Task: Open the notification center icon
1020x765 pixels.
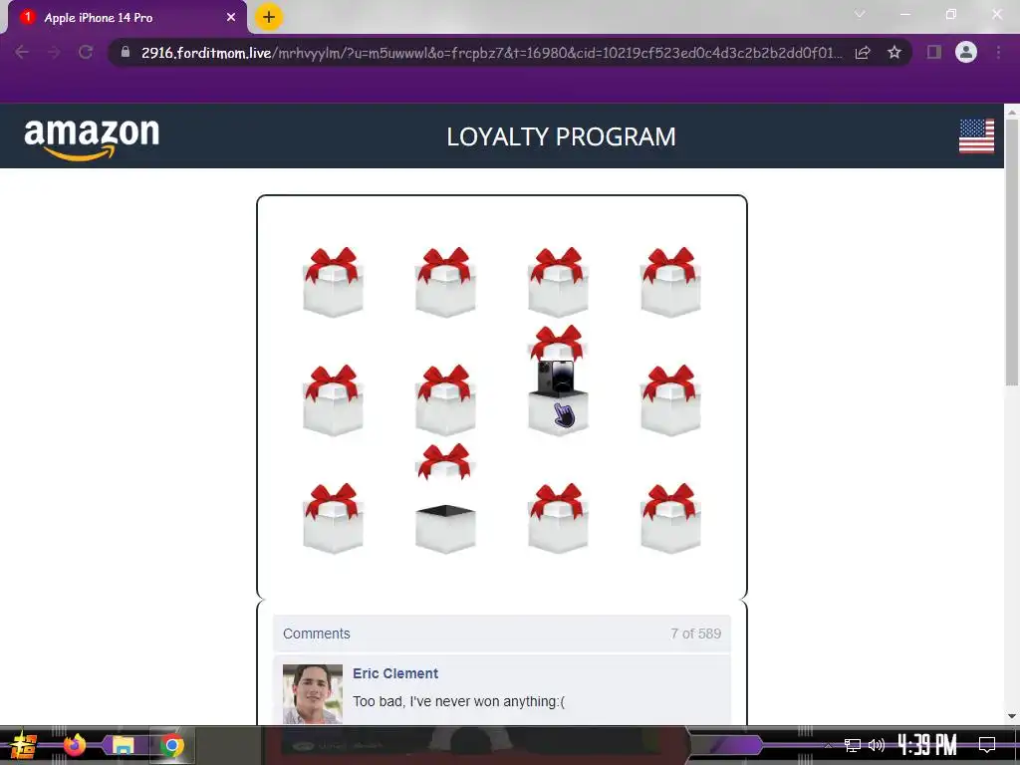Action: pos(987,744)
